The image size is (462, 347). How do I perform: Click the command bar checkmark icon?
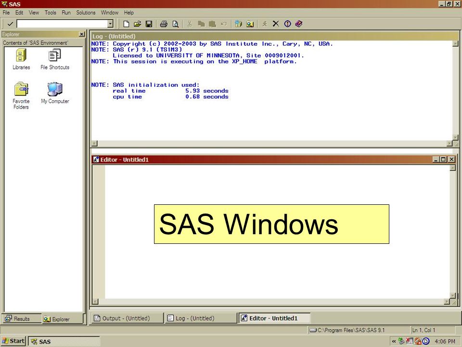tap(10, 24)
